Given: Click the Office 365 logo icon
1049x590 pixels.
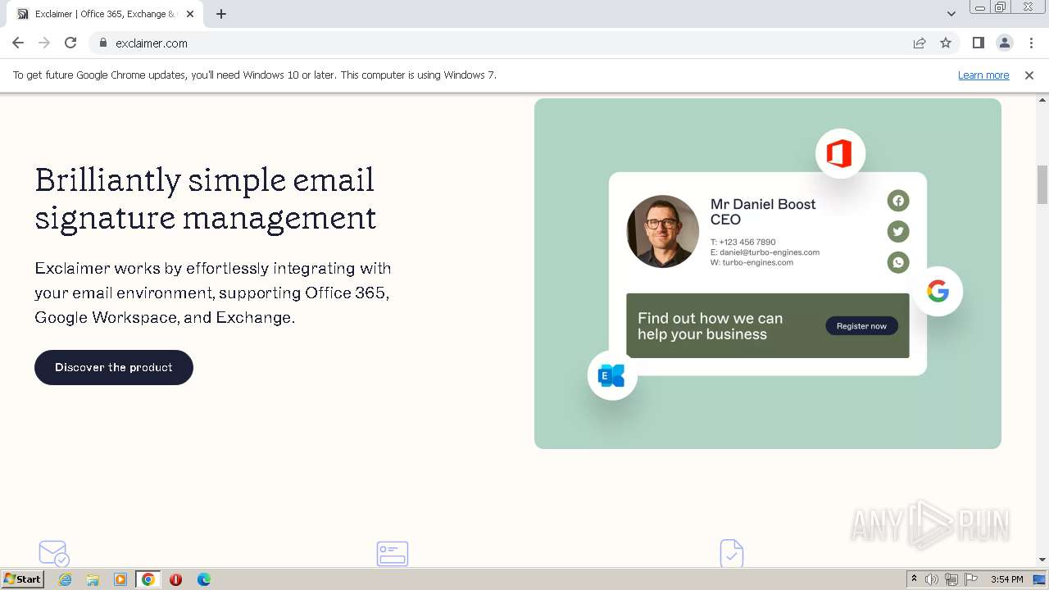Looking at the screenshot, I should tap(840, 154).
